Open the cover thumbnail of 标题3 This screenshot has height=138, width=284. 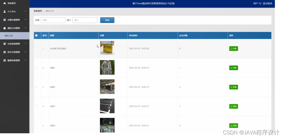107,106
